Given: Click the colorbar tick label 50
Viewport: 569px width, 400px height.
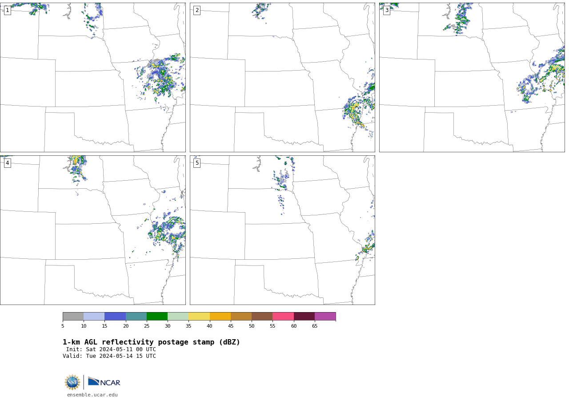Looking at the screenshot, I should coord(252,326).
